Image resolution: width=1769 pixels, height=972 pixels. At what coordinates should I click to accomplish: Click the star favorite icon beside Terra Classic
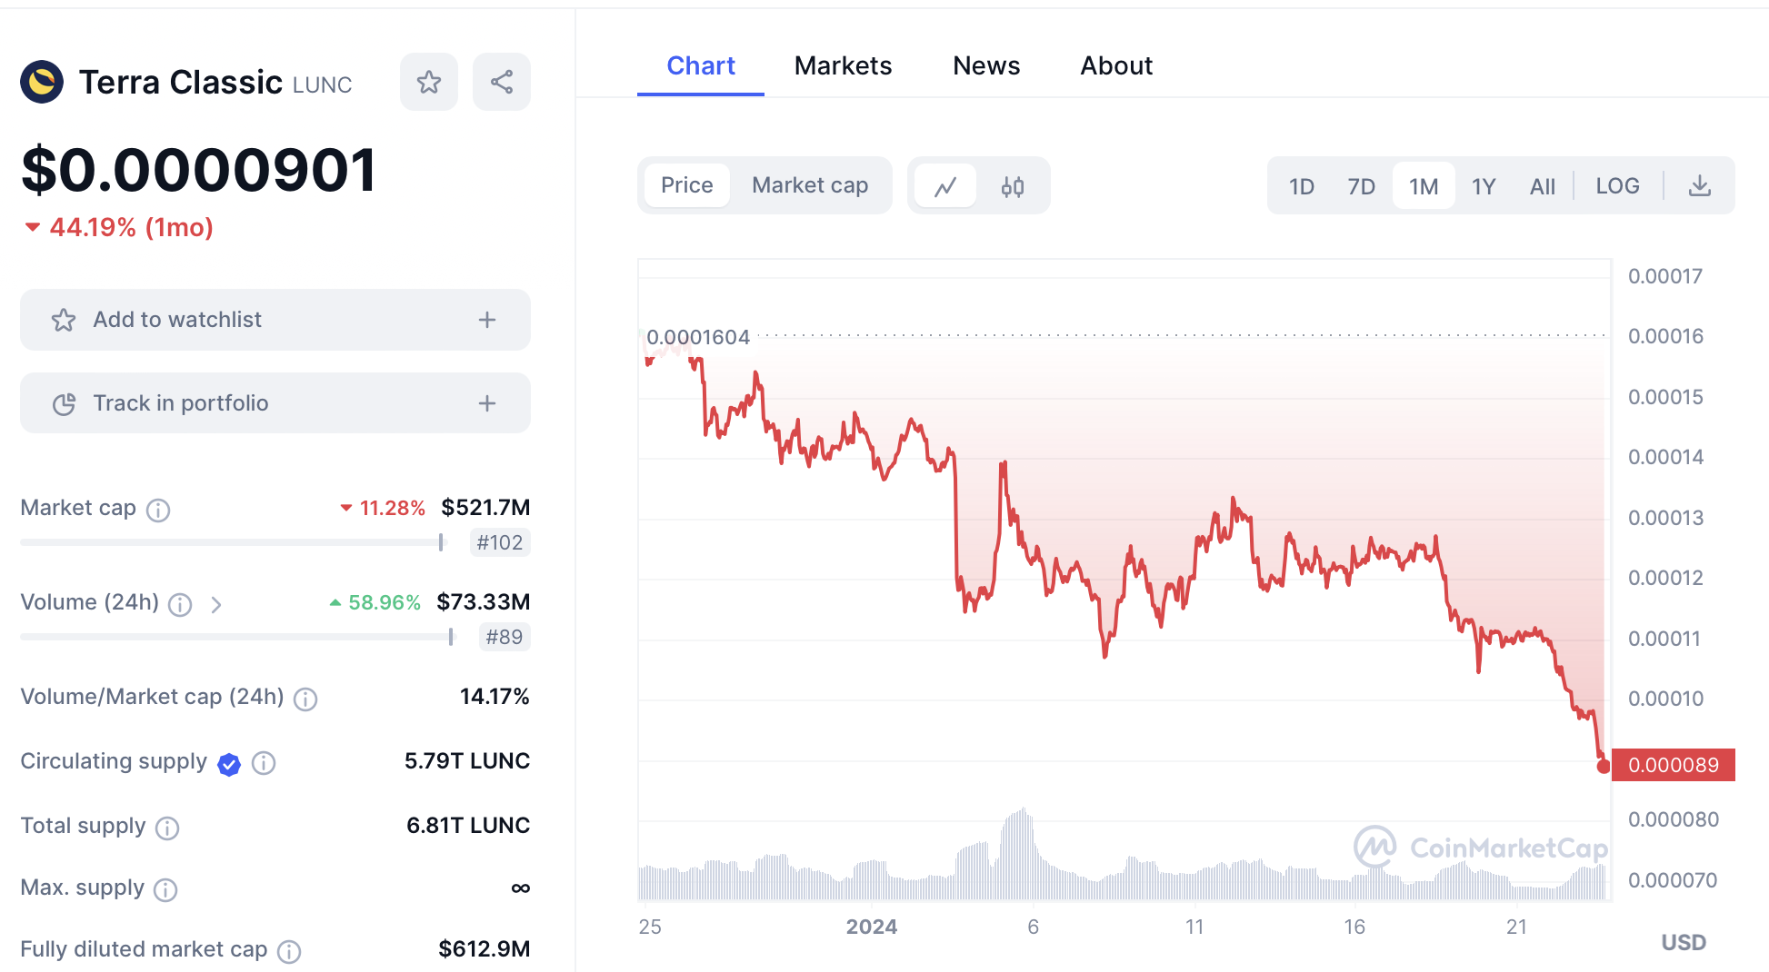pyautogui.click(x=429, y=83)
